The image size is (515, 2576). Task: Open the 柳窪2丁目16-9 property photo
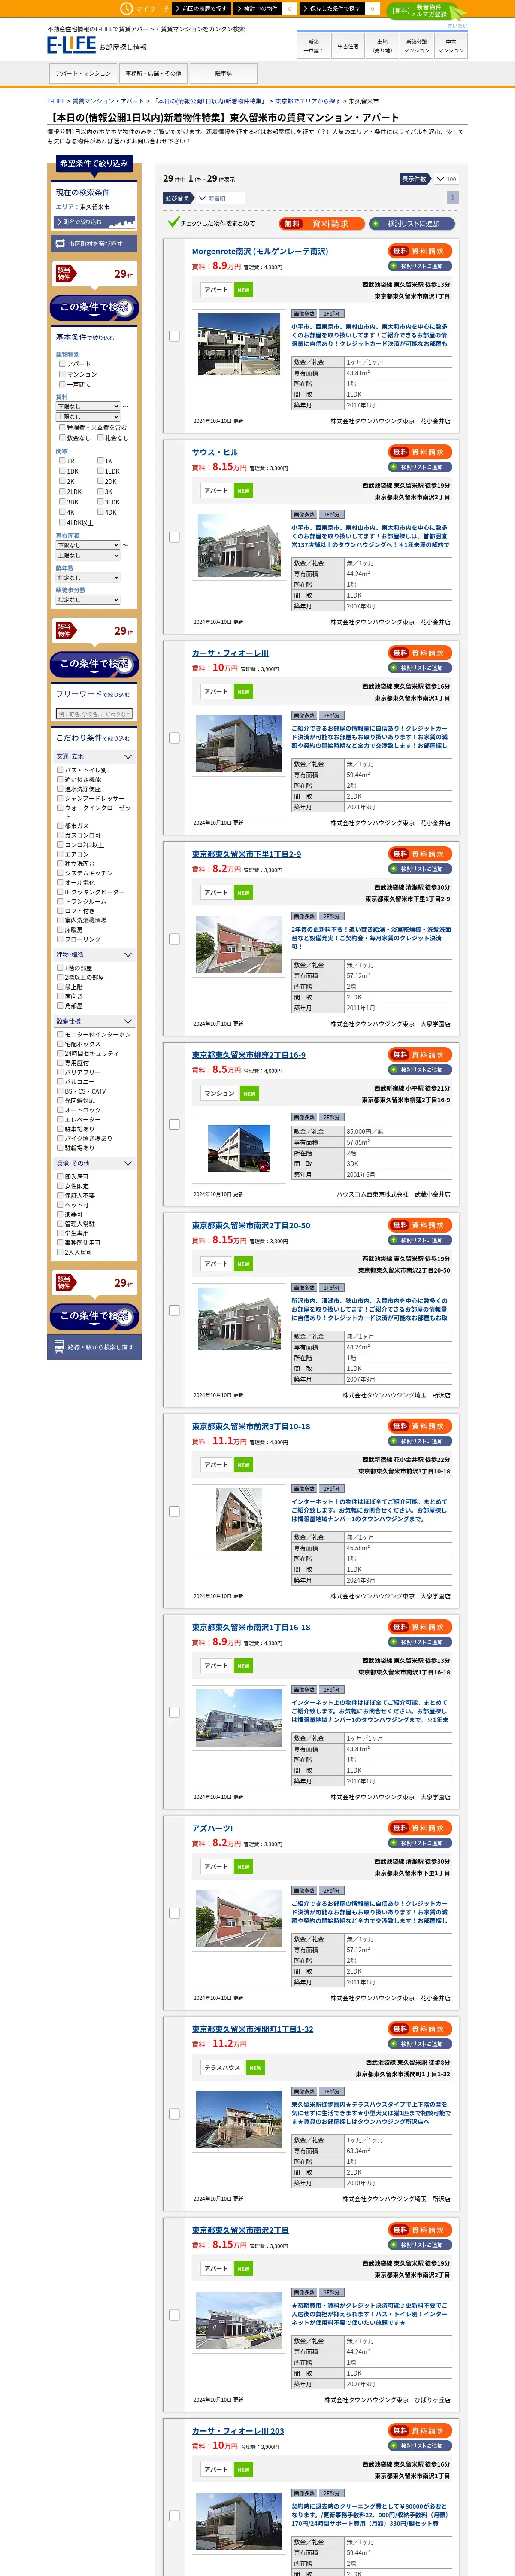tap(239, 1149)
